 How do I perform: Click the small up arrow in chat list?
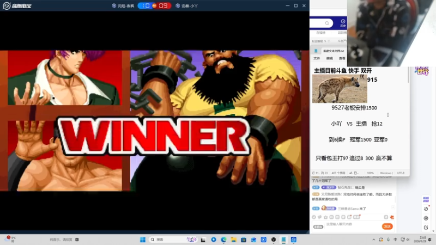pyautogui.click(x=393, y=207)
